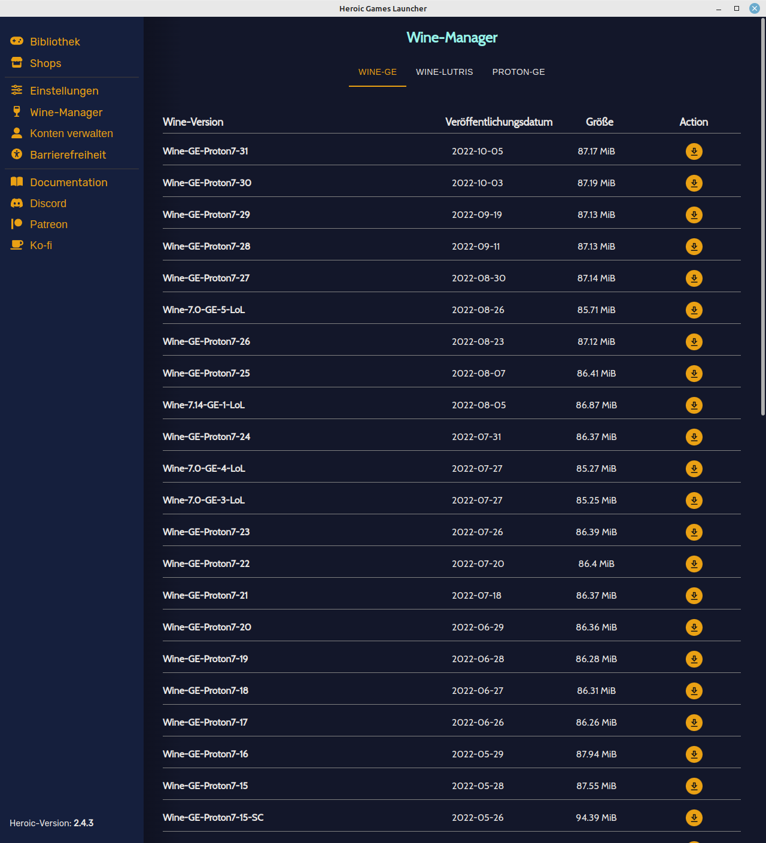This screenshot has height=843, width=766.
Task: Click the Discord logo icon
Action: 17,203
